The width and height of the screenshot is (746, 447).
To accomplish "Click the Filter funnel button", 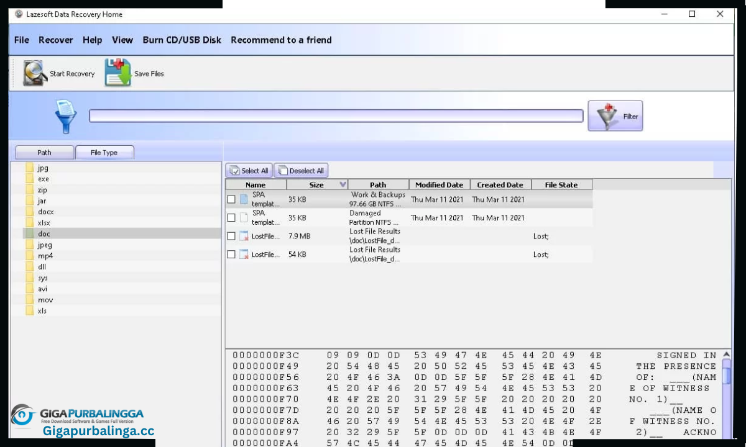I will click(615, 116).
